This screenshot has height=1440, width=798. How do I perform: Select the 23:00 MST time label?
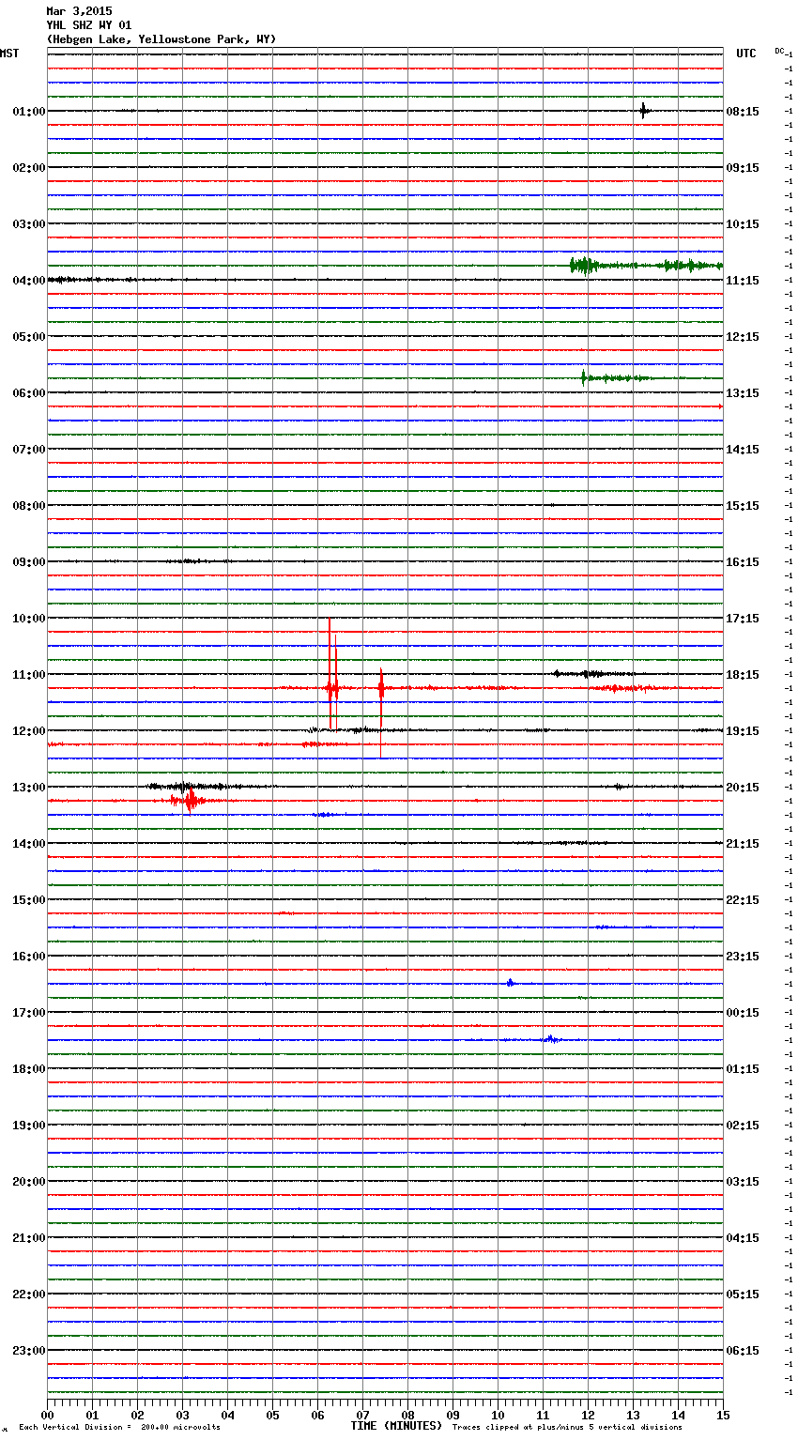tap(29, 1351)
